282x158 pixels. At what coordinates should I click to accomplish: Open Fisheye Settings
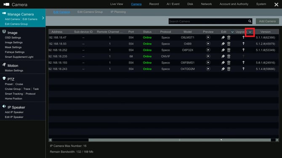tap(15, 52)
